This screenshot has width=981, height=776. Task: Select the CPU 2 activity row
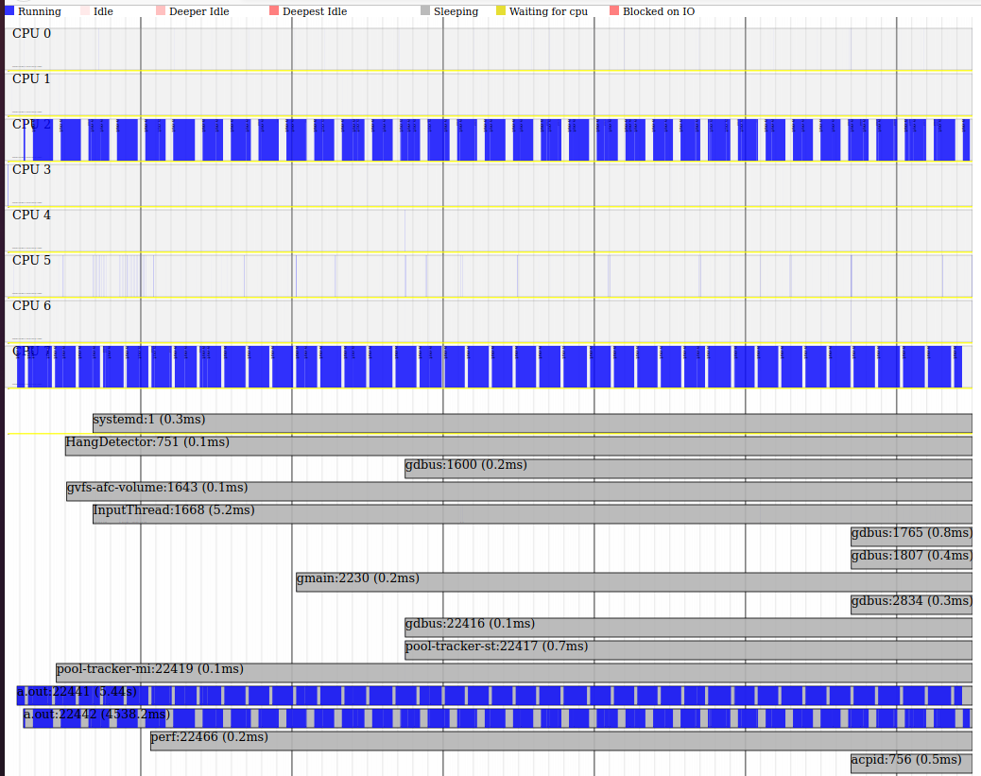click(x=491, y=140)
